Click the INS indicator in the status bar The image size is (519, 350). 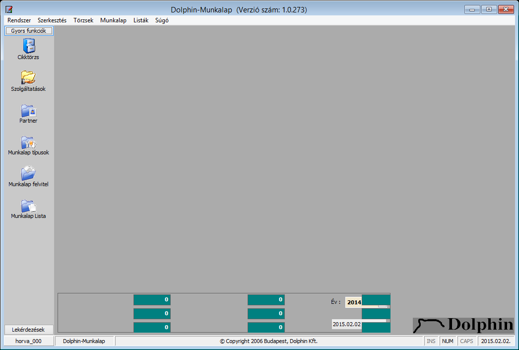click(431, 341)
